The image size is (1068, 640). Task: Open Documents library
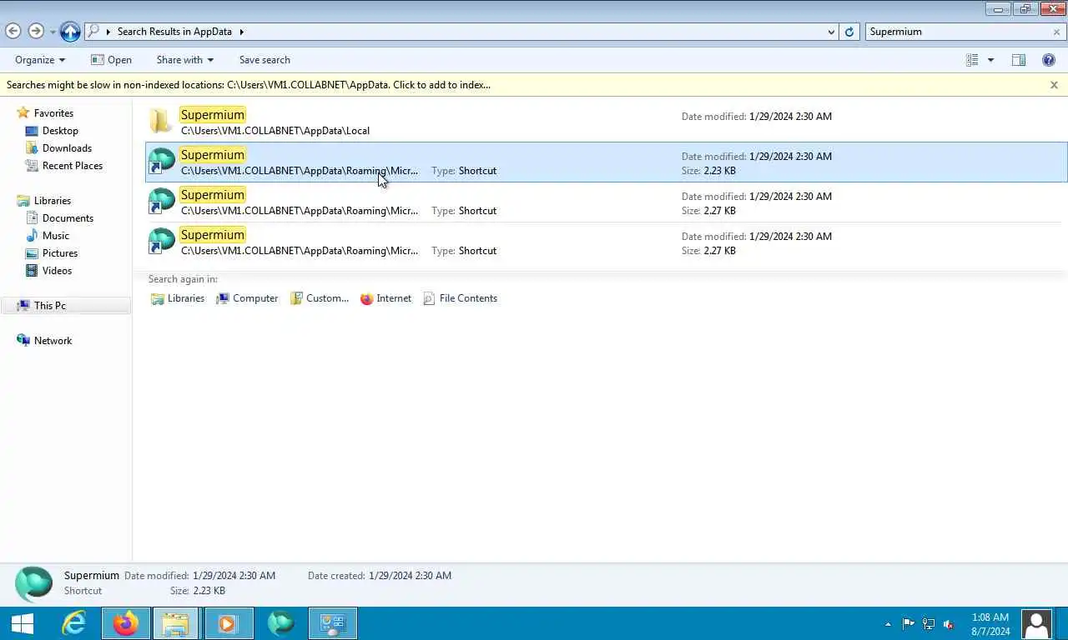68,218
